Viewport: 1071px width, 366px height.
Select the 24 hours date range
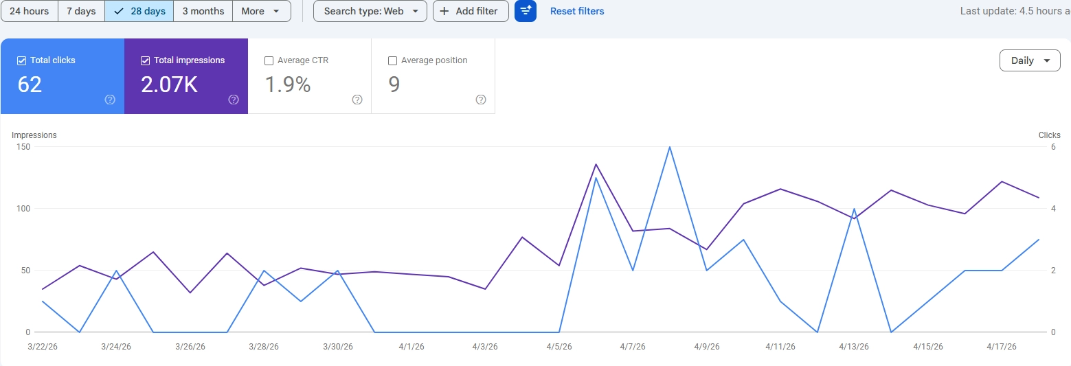pyautogui.click(x=29, y=11)
